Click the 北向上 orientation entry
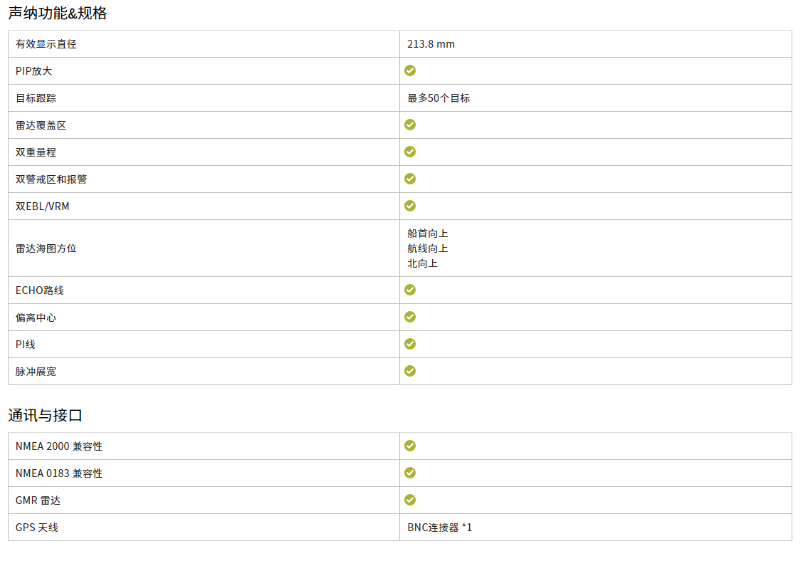Screen dimensions: 803x561 click(422, 264)
